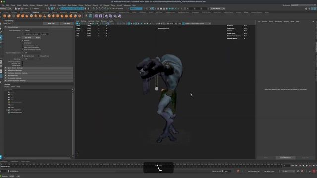Viewport: 317px width, 178px height.
Task: Open the Windows menu in the menu bar
Action: pos(39,5)
